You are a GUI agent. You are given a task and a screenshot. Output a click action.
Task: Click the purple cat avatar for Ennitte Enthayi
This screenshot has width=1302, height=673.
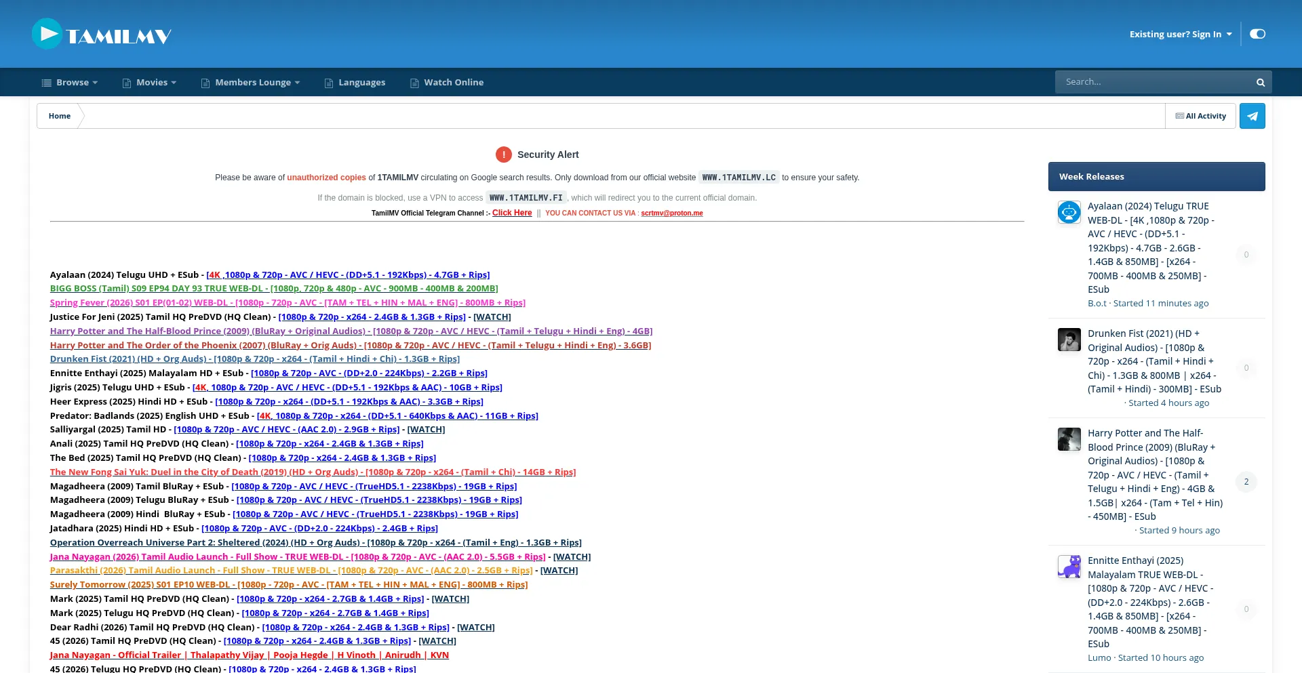pos(1069,567)
